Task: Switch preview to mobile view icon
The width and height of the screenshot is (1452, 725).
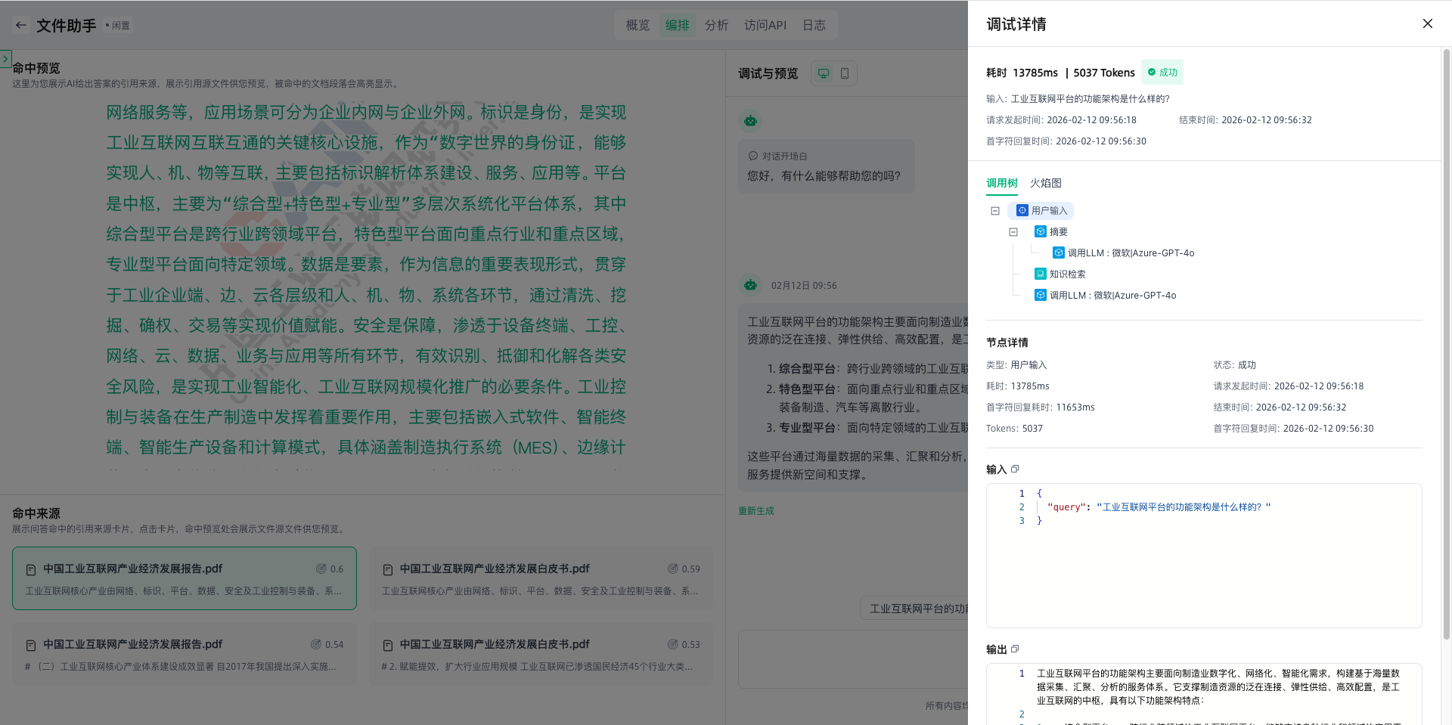Action: coord(845,73)
